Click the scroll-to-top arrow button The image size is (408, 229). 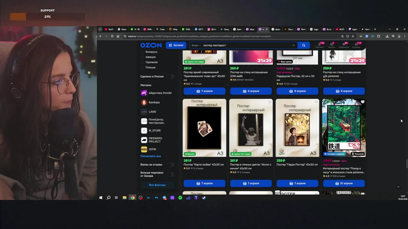pos(398,187)
